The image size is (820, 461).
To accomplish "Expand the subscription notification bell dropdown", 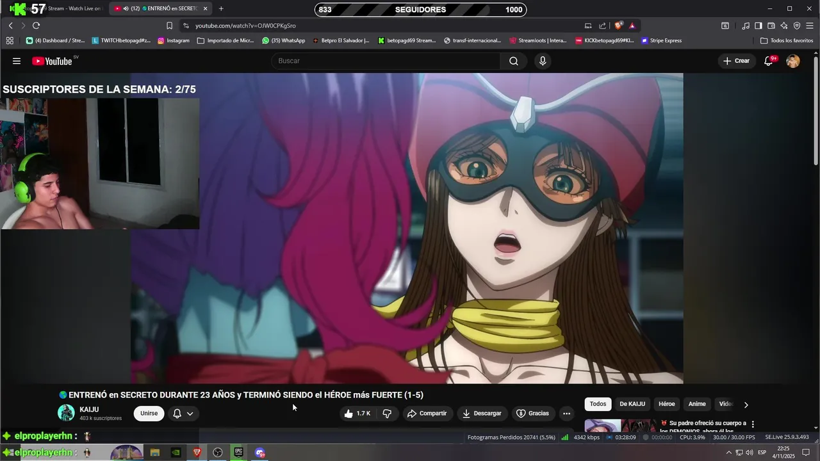I will click(x=183, y=414).
